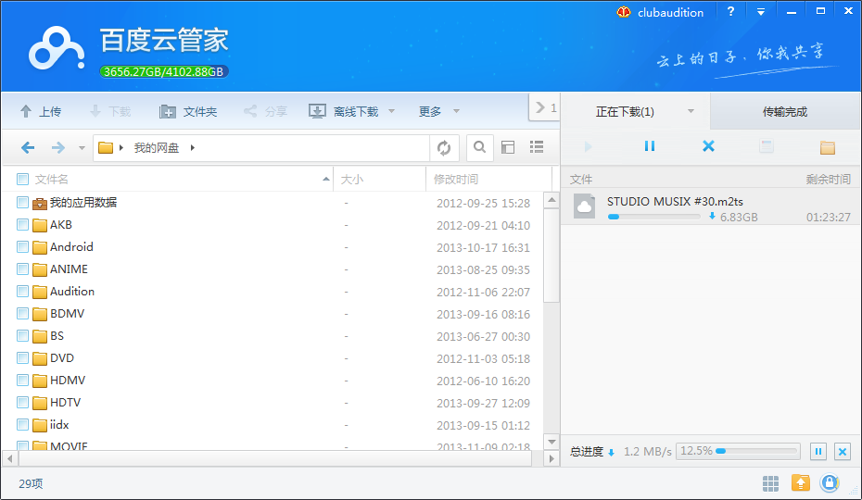The image size is (862, 500).
Task: Click STUDIO MUSIX file cloud icon
Action: (x=584, y=206)
